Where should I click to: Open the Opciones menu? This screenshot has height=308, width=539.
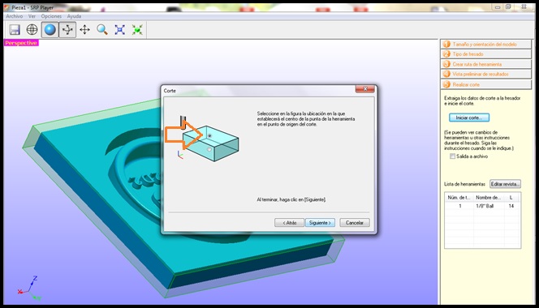(51, 16)
